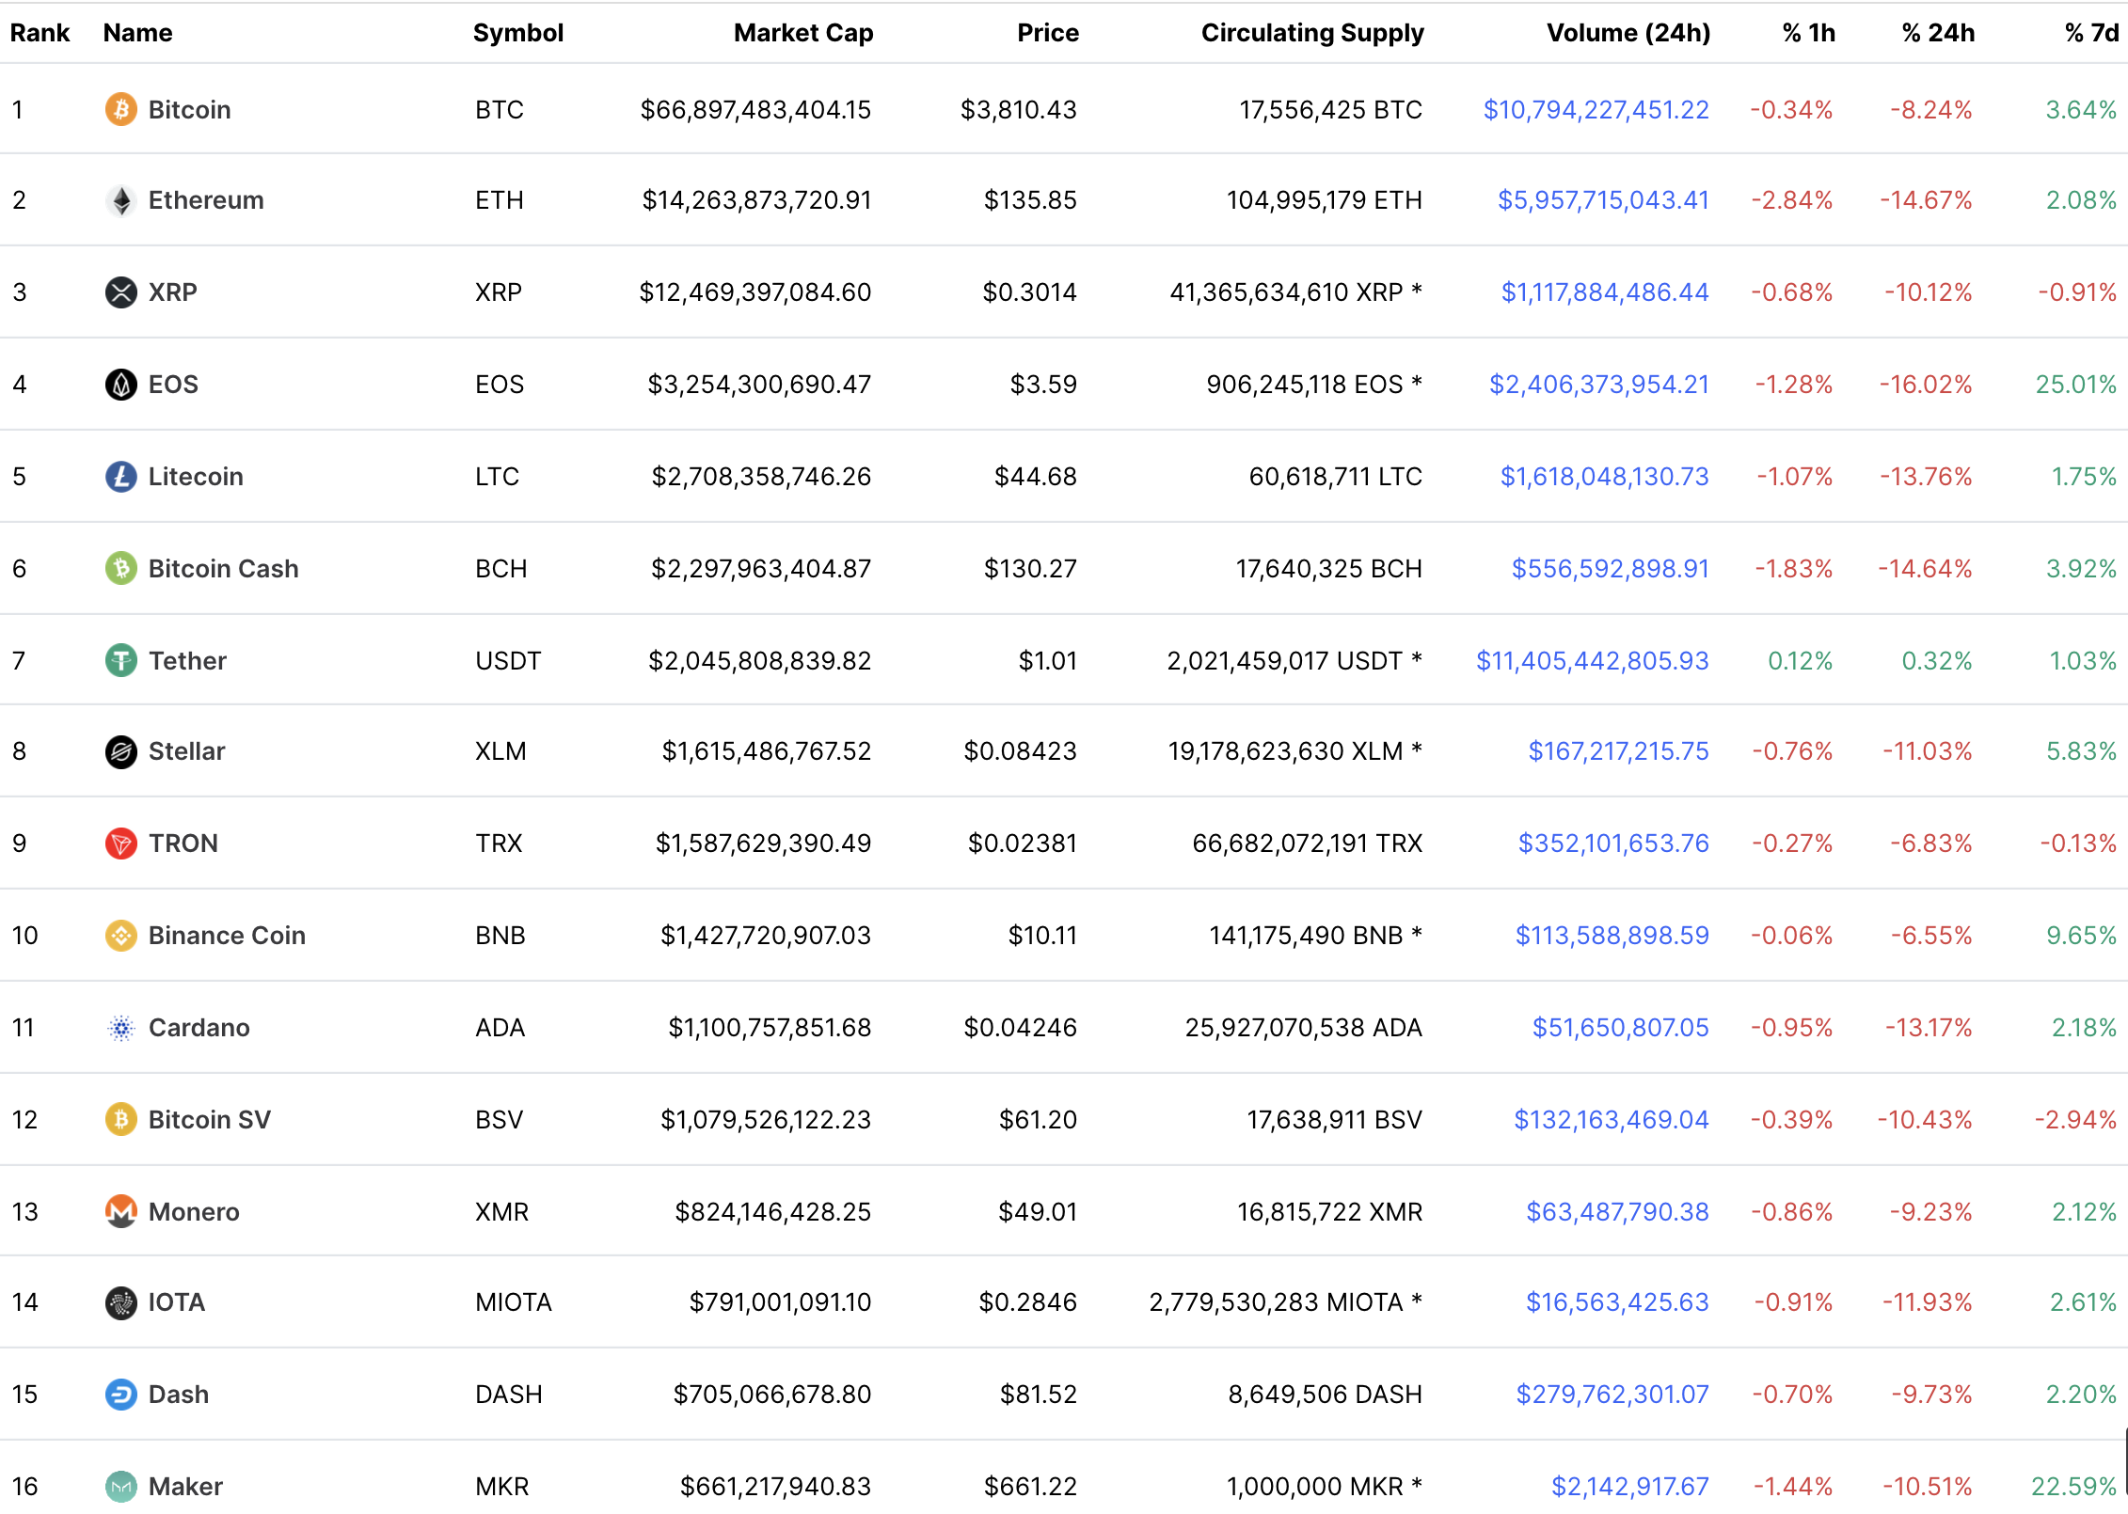Sort by the Symbol column header
This screenshot has height=1514, width=2128.
(517, 33)
